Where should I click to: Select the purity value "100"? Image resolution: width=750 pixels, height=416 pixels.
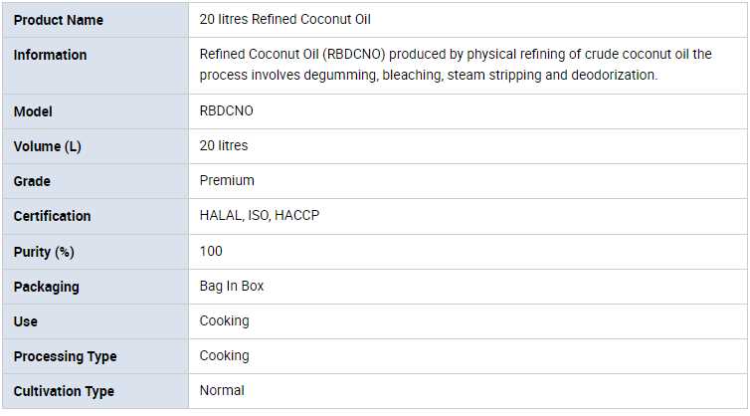click(x=211, y=252)
